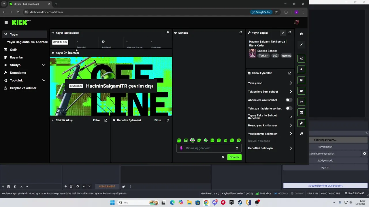Image resolution: width=369 pixels, height=207 pixels.
Task: Click the Sadece Sohbet category thumbnail
Action: click(x=253, y=53)
